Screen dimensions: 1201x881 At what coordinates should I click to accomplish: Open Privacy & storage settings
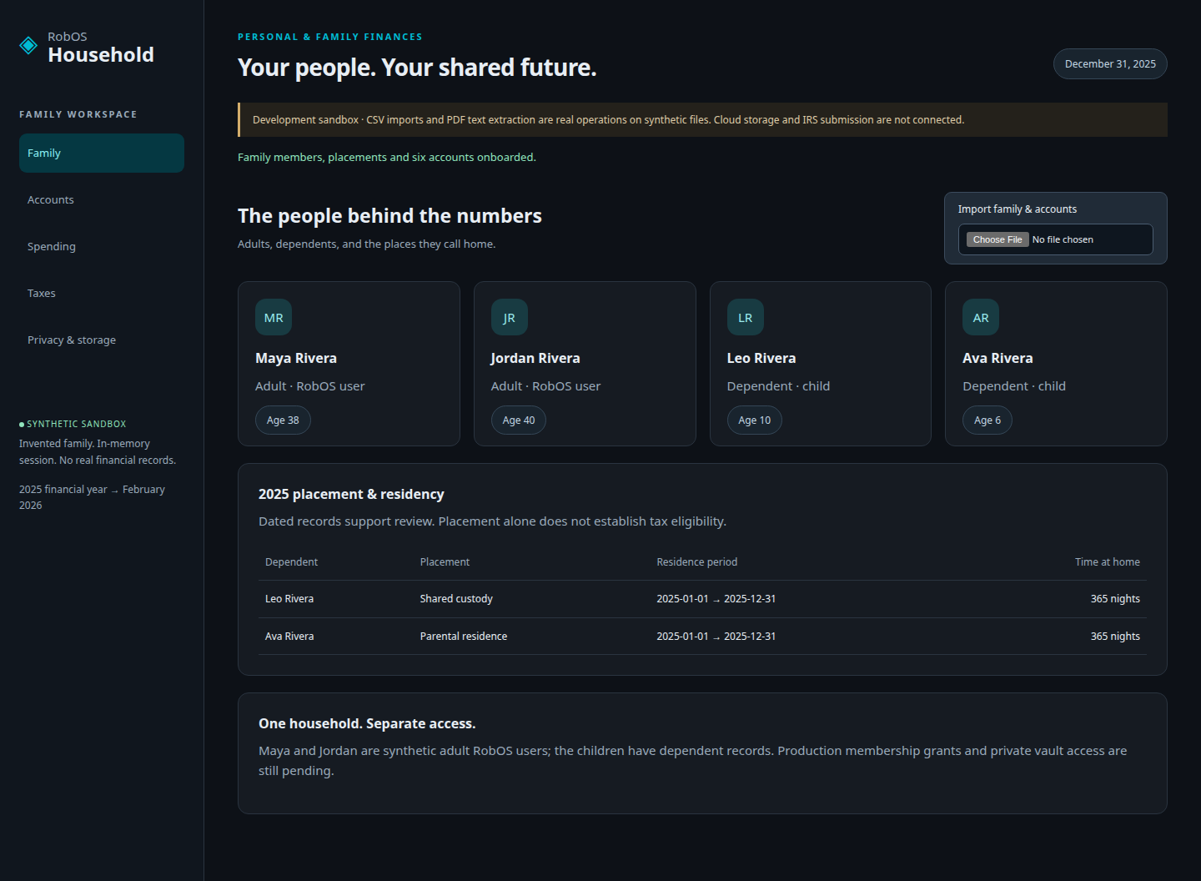click(102, 340)
